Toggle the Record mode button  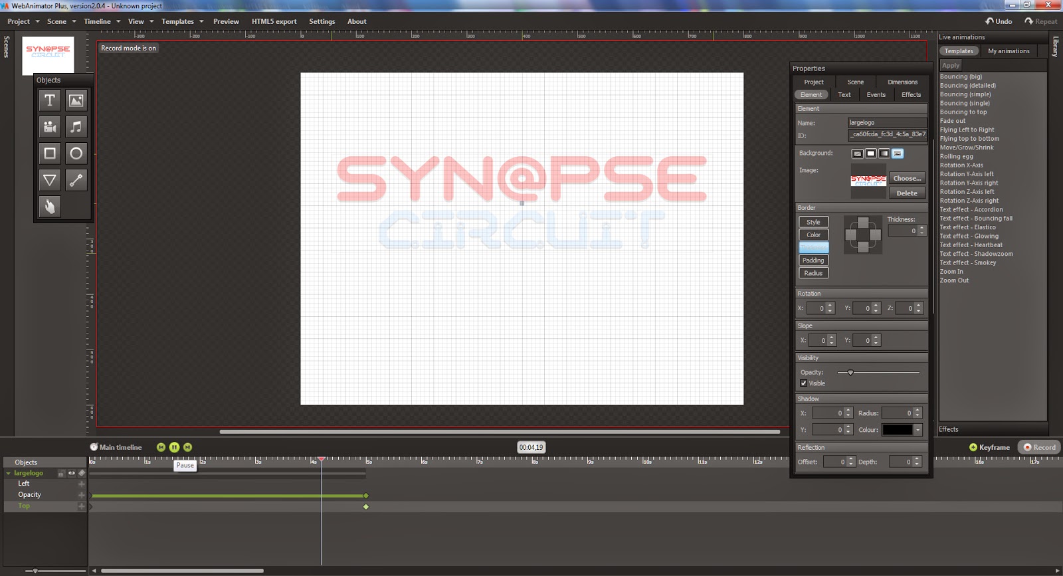point(1039,447)
